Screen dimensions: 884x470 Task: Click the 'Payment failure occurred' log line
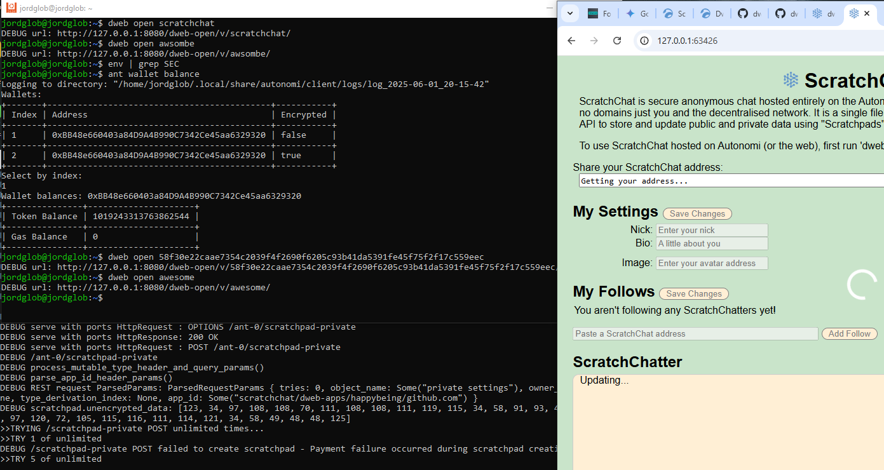click(x=278, y=449)
